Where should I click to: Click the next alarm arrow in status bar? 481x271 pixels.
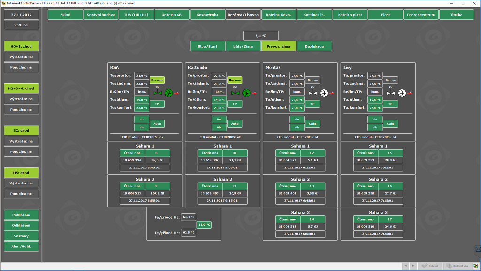coord(413,266)
